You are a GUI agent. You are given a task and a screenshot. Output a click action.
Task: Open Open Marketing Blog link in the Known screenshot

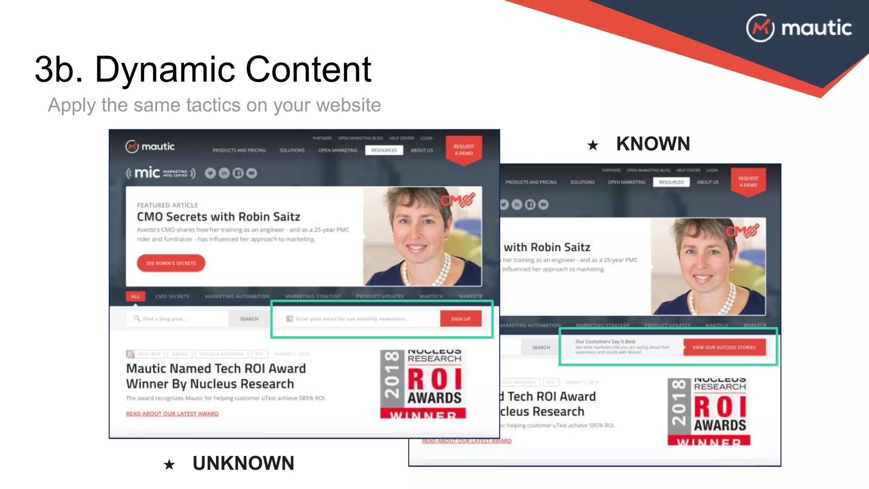[x=649, y=170]
